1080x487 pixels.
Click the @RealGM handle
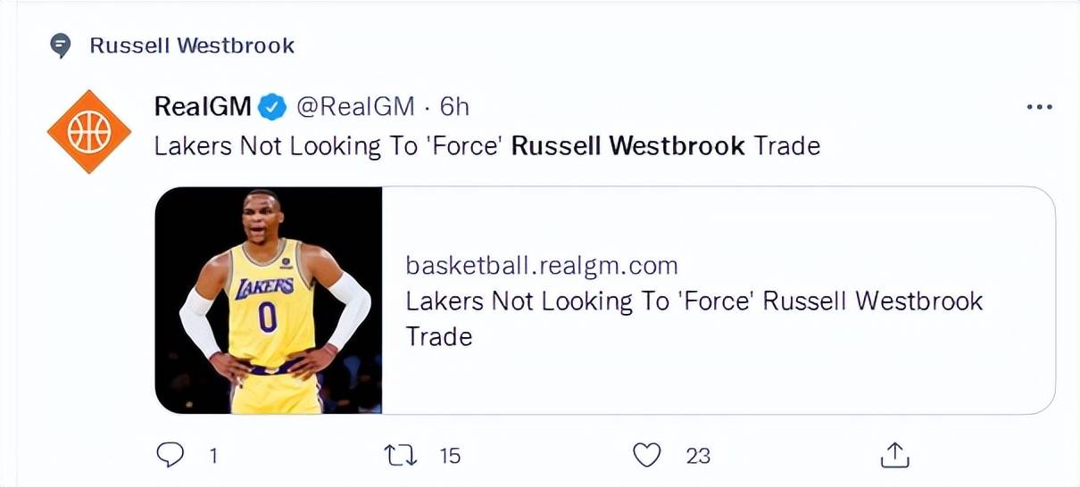click(354, 107)
